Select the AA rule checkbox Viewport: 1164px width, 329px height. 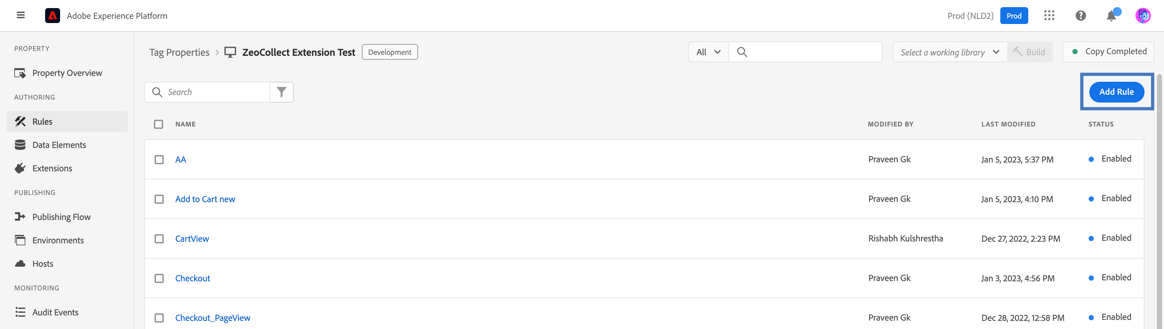coord(159,160)
